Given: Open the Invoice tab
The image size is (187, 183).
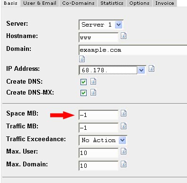Looking at the screenshot, I should [165, 3].
